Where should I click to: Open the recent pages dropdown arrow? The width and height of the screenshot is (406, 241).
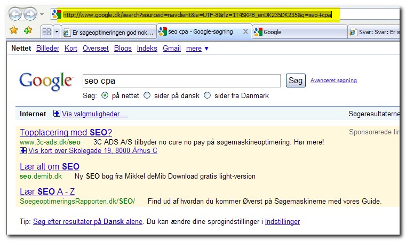[x=42, y=14]
